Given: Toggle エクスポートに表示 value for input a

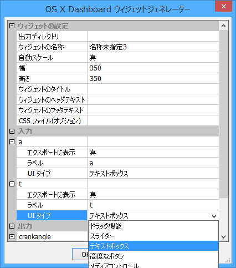Looking at the screenshot, I should [153, 152].
